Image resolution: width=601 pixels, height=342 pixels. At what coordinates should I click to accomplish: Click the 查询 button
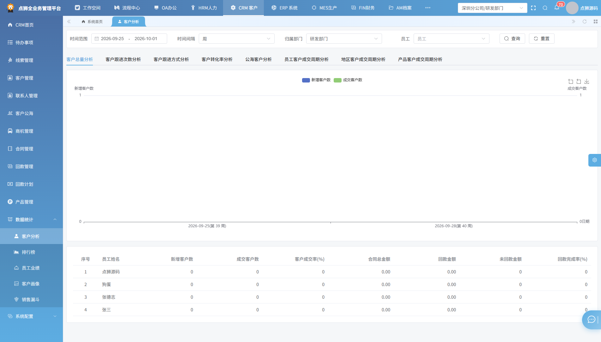coord(512,39)
